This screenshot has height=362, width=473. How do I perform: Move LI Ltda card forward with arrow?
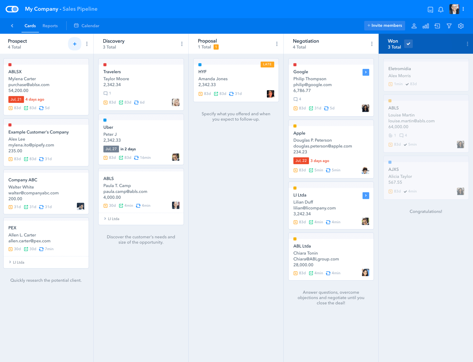point(366,196)
